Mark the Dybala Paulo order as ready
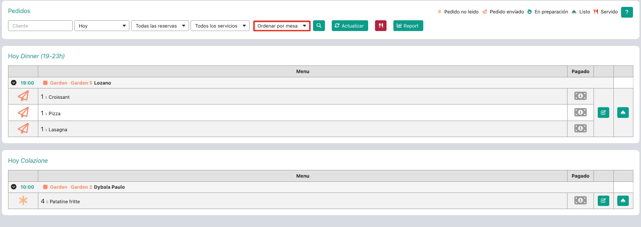The image size is (641, 227). [623, 201]
